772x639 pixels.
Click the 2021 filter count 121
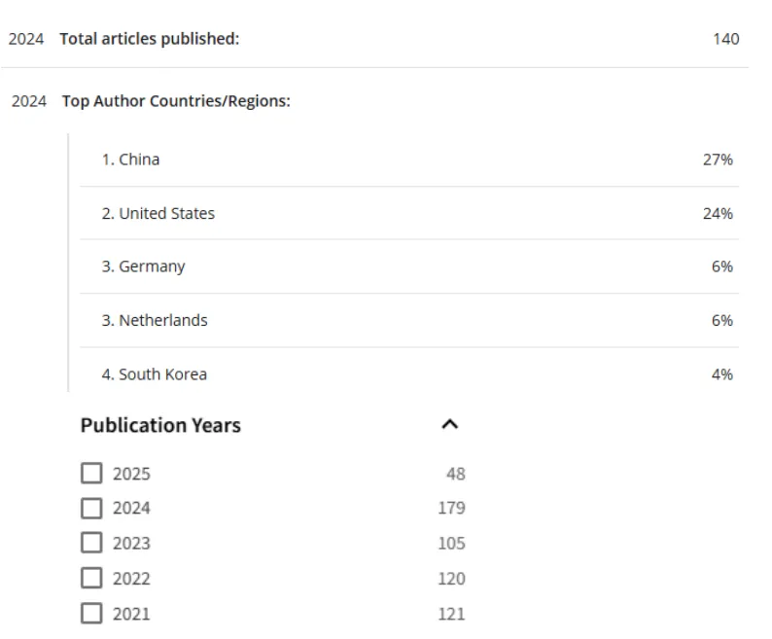click(x=451, y=614)
